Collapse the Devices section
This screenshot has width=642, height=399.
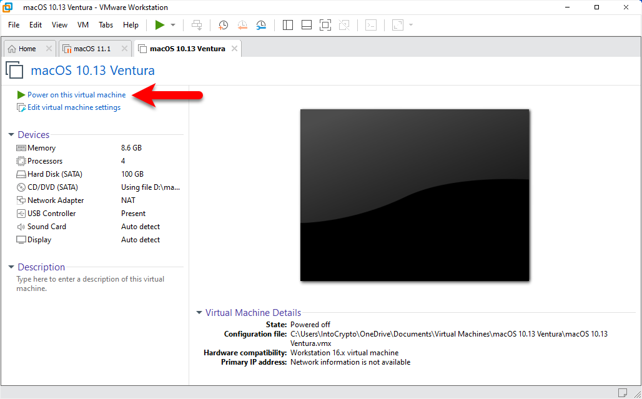11,135
